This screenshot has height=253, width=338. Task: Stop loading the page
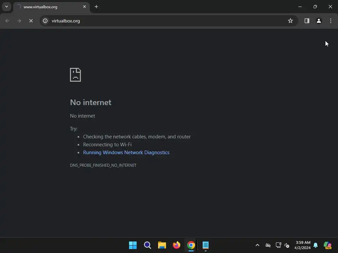point(31,21)
